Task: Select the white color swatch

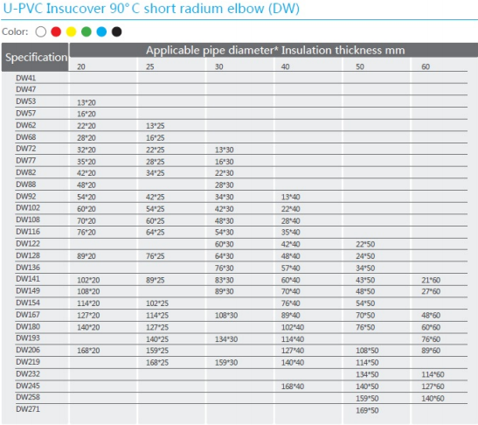Action: (41, 31)
